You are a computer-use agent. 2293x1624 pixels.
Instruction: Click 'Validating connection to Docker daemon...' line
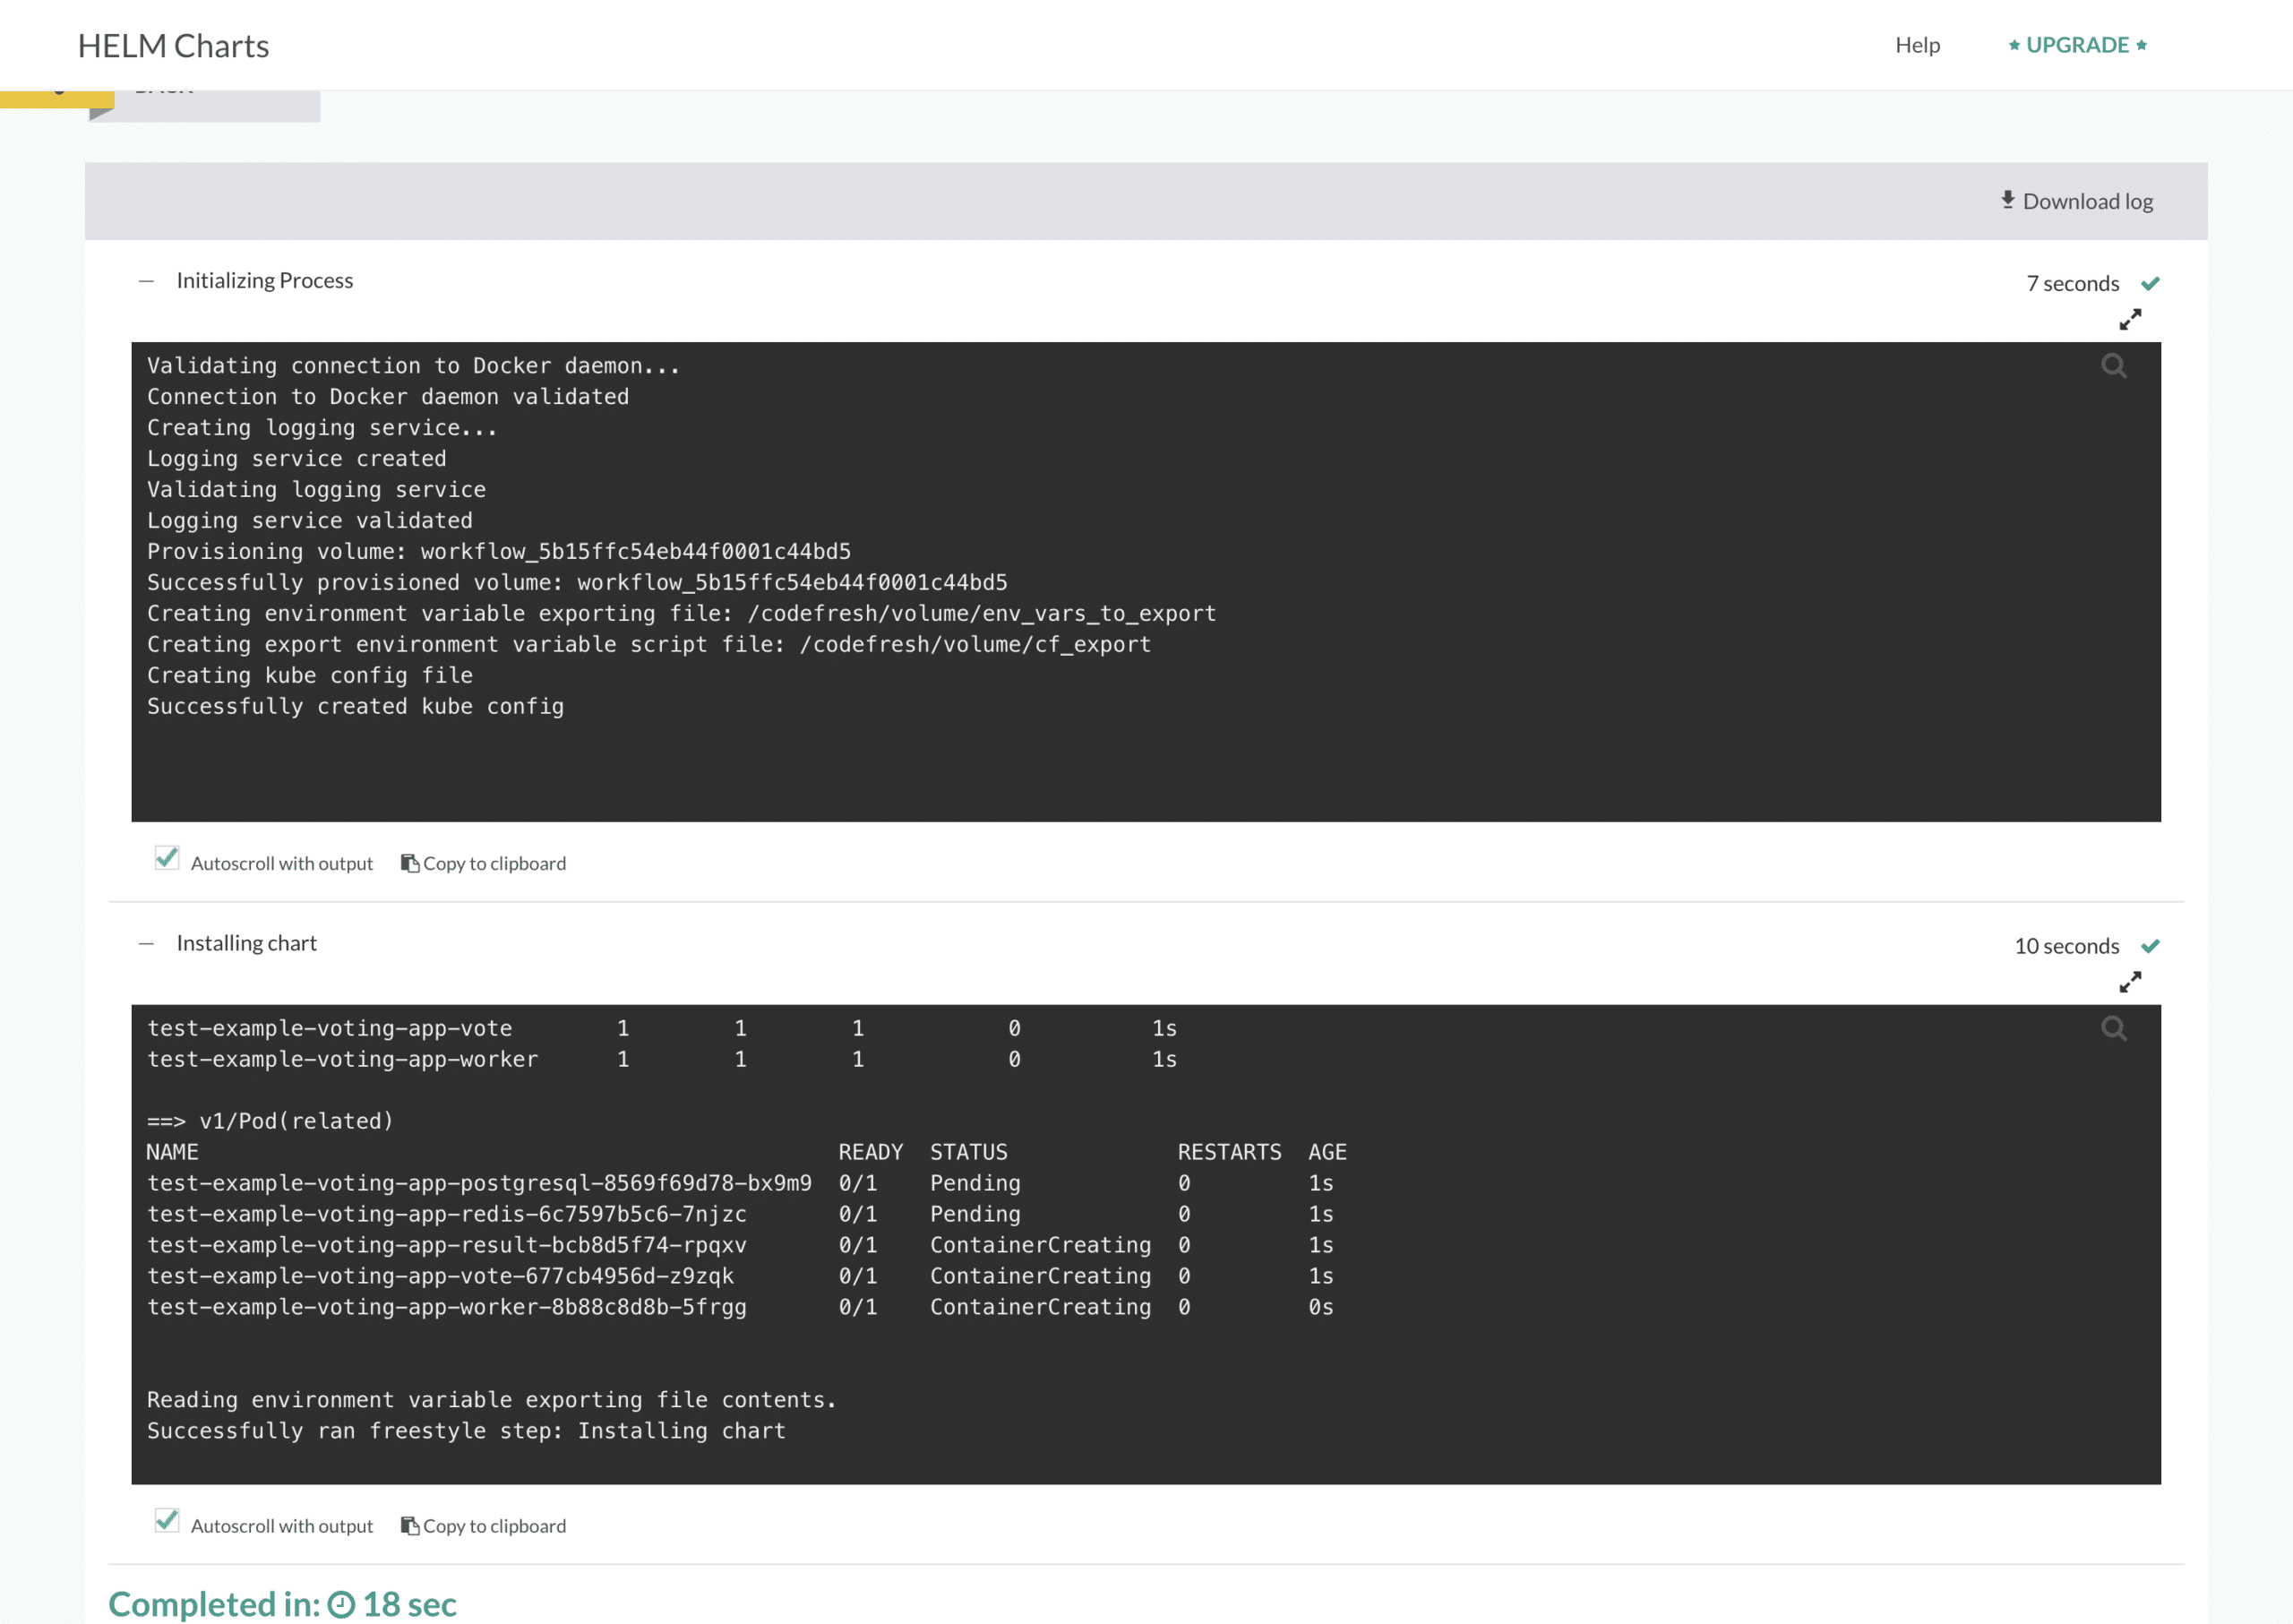413,366
